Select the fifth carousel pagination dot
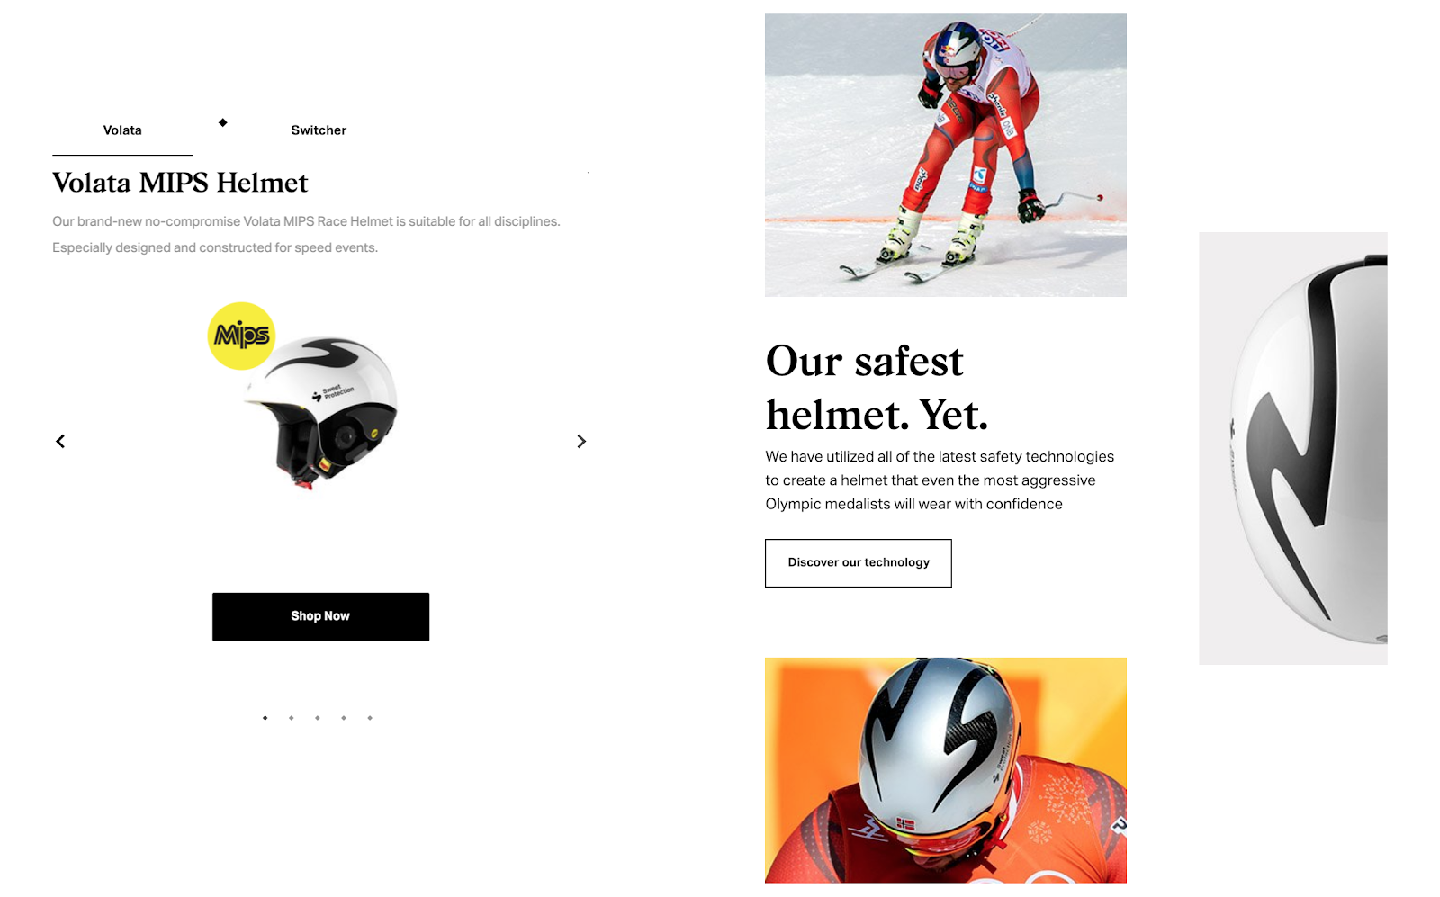Screen dimensions: 1440x897 click(369, 718)
